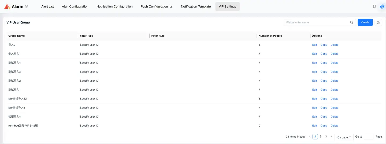Delete the rum-bug回归-VIPS-勿删 group
Viewport: 386px width, 144px height.
point(334,126)
